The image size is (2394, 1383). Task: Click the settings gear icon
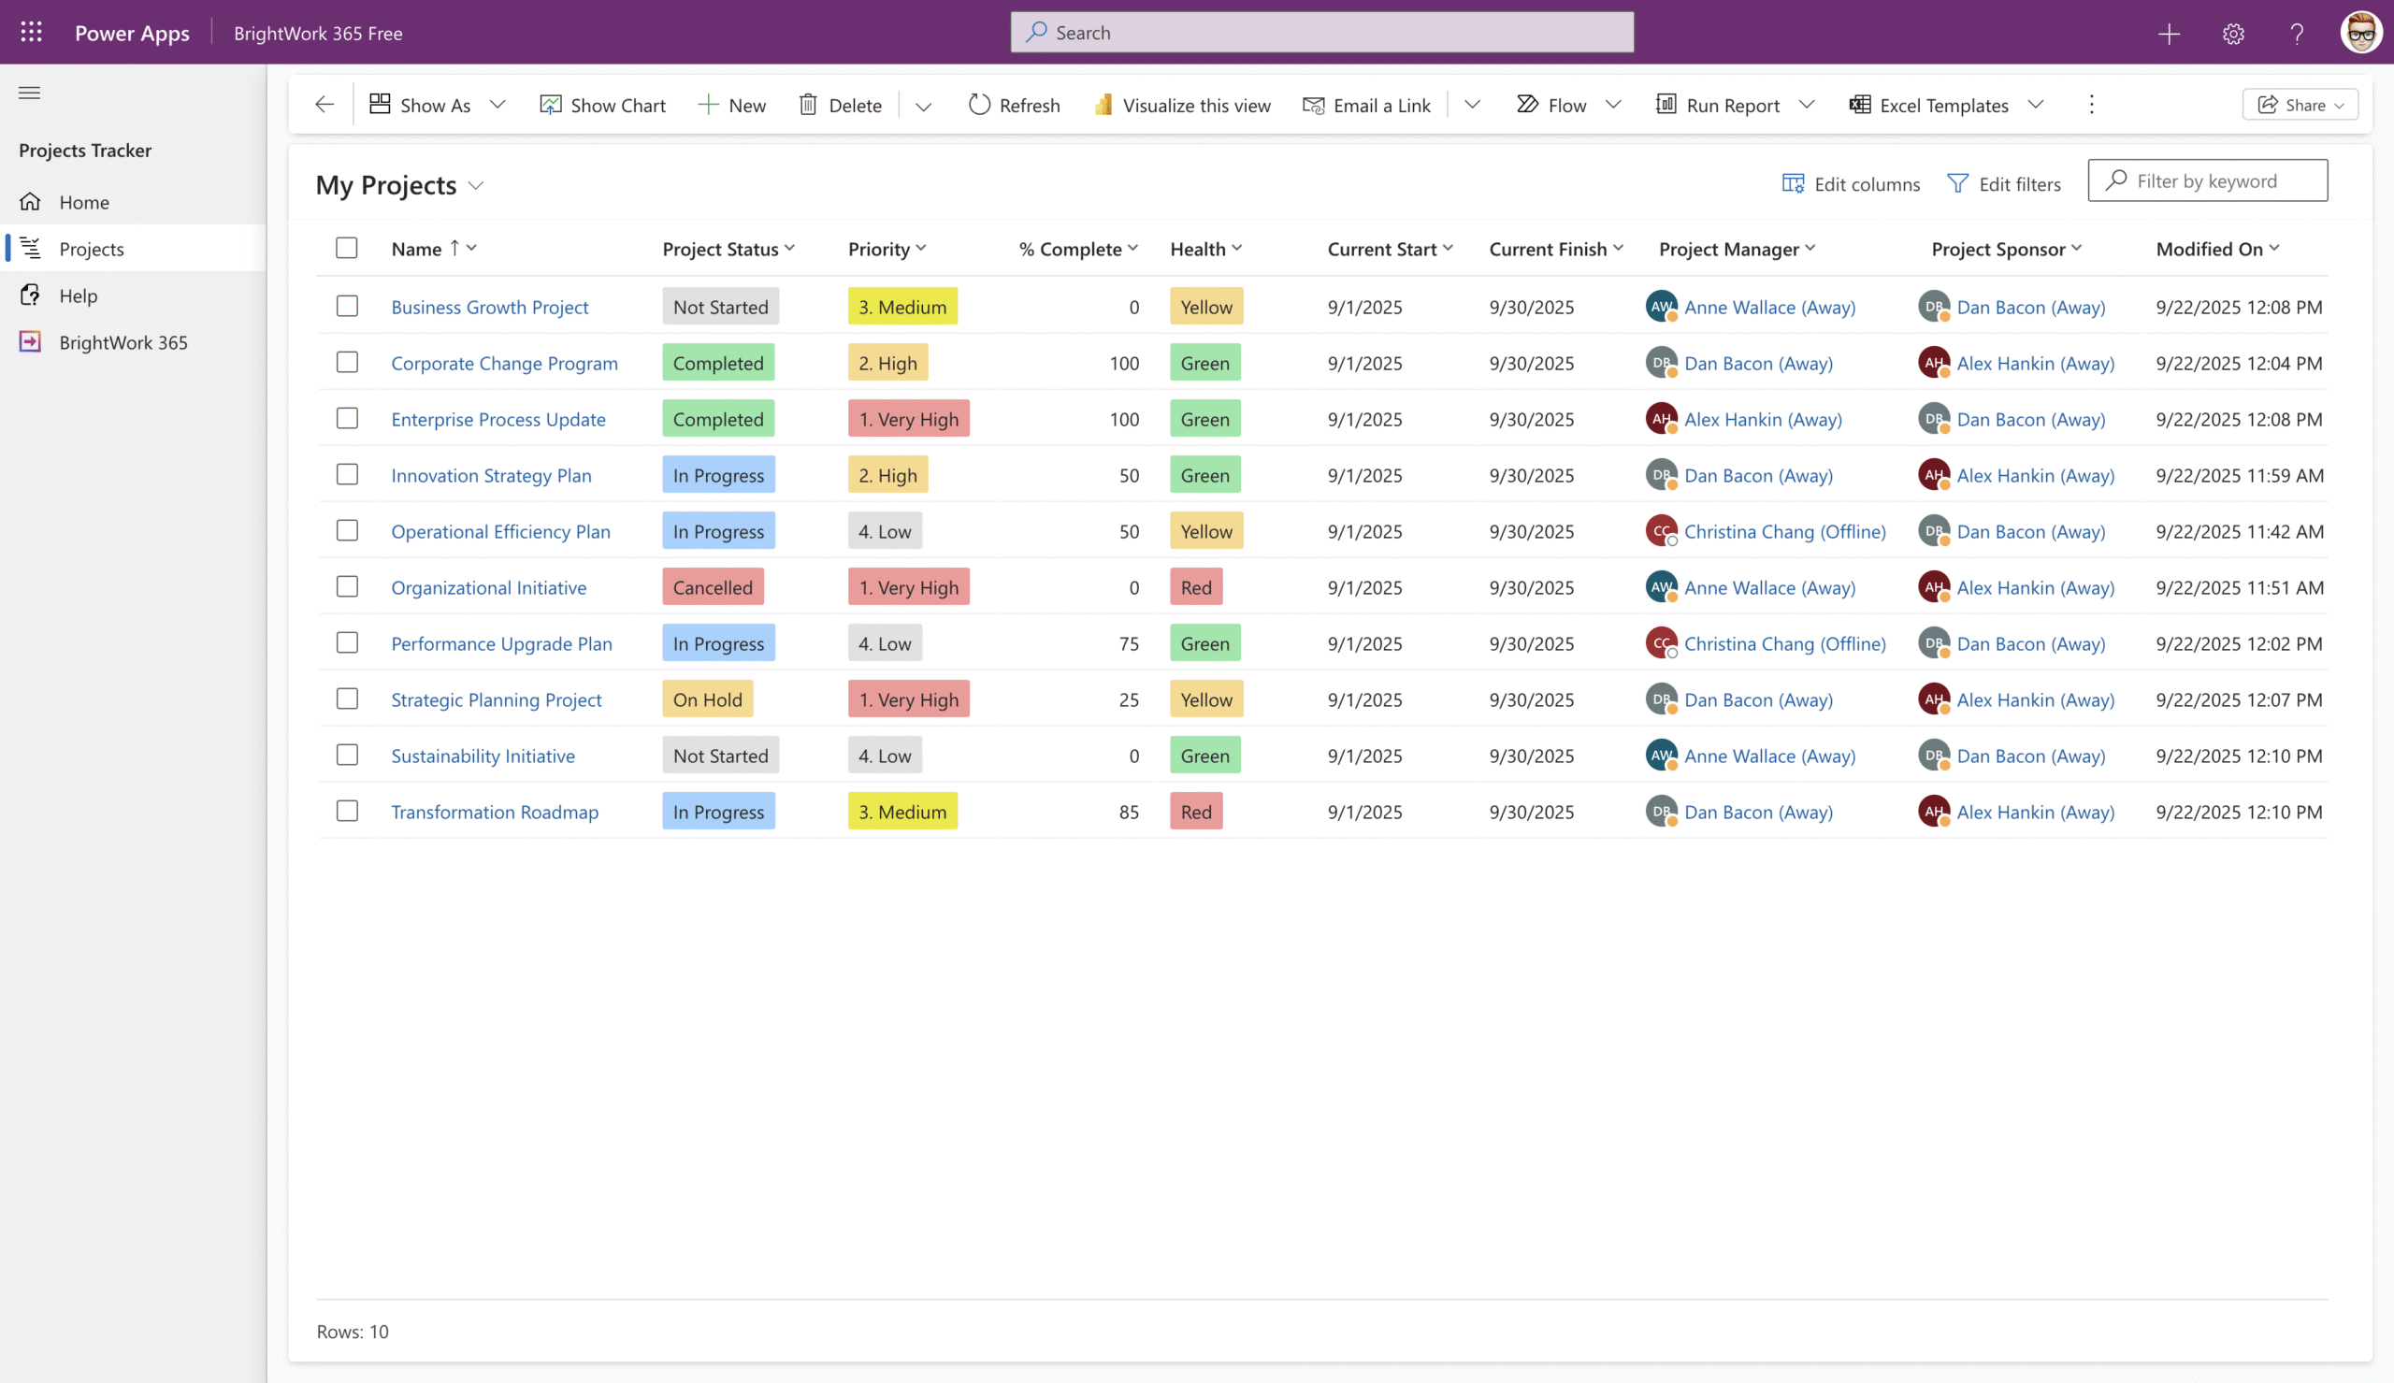(x=2232, y=34)
